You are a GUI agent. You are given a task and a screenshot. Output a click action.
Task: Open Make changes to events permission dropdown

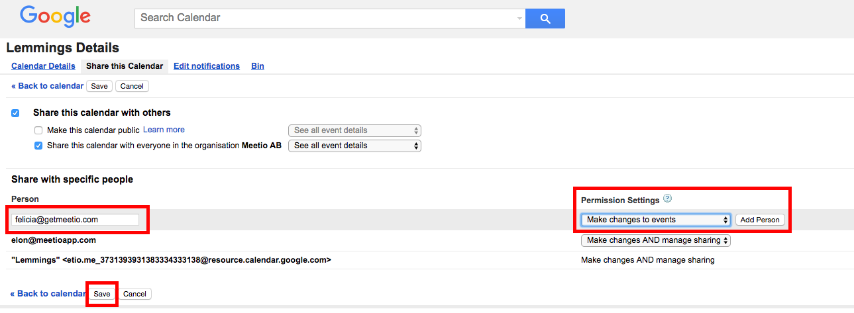click(x=656, y=220)
